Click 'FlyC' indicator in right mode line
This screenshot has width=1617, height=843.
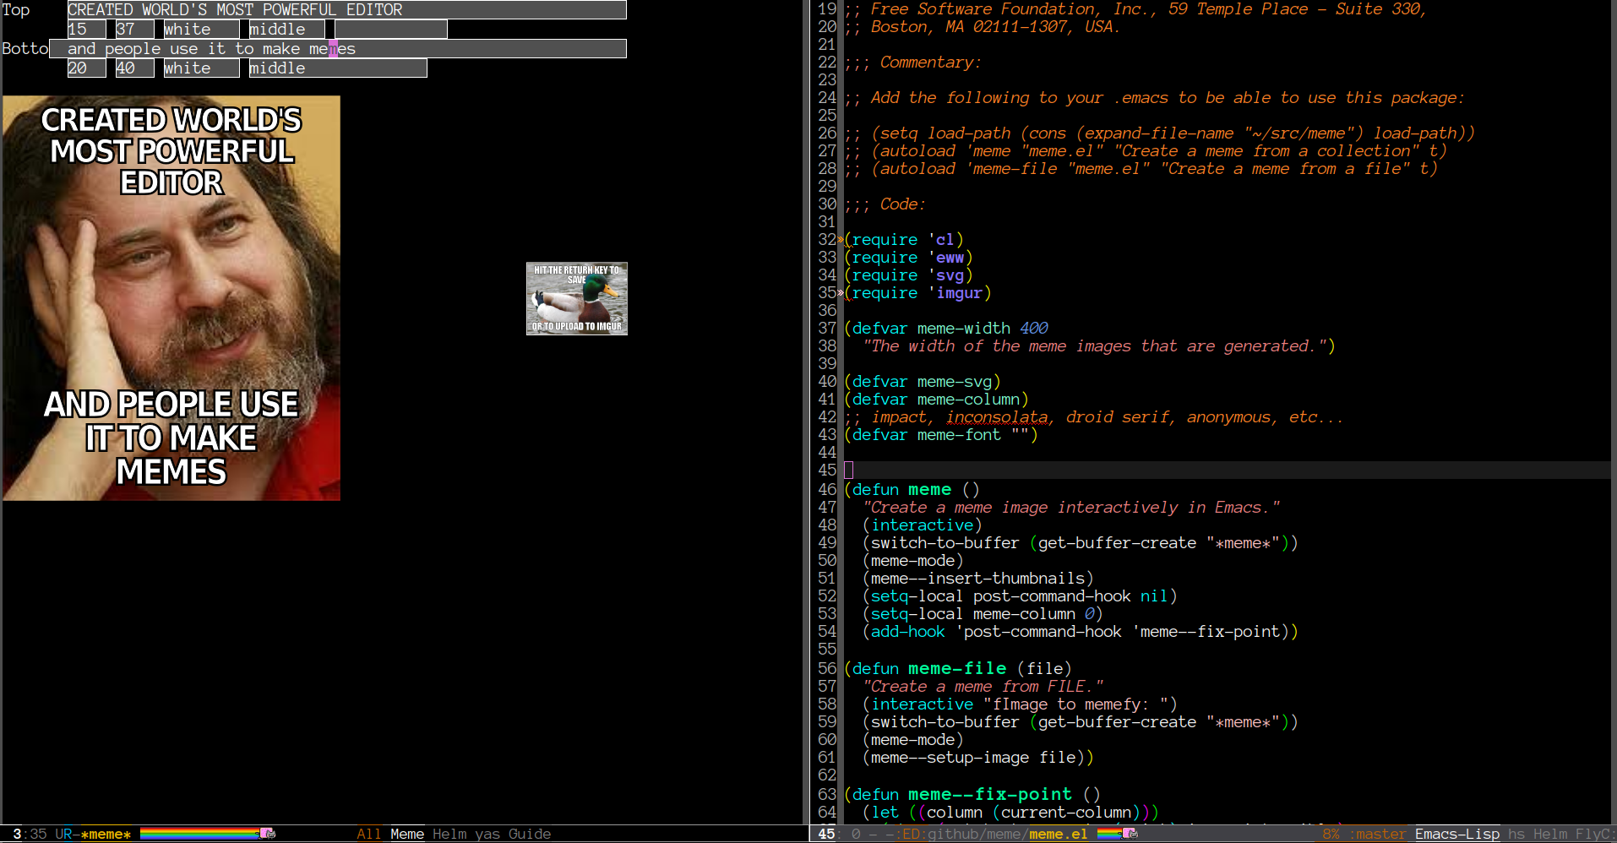point(1594,835)
